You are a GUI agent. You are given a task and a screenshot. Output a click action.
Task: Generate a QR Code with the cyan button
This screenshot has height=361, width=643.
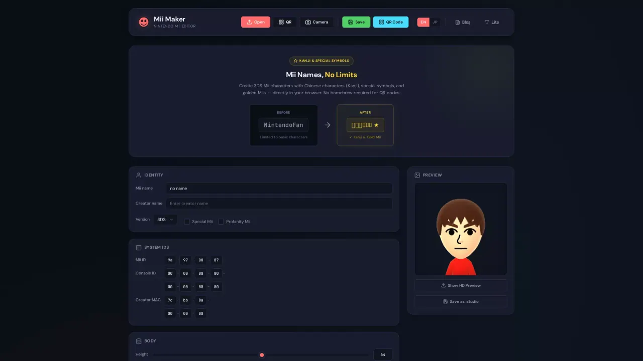(391, 22)
